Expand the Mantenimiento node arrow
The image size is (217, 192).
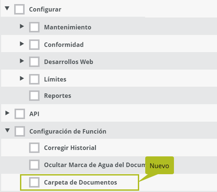coord(22,26)
